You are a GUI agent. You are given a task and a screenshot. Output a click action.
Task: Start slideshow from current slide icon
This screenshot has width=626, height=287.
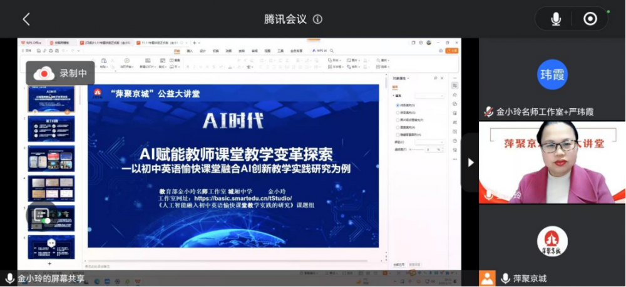click(126, 61)
